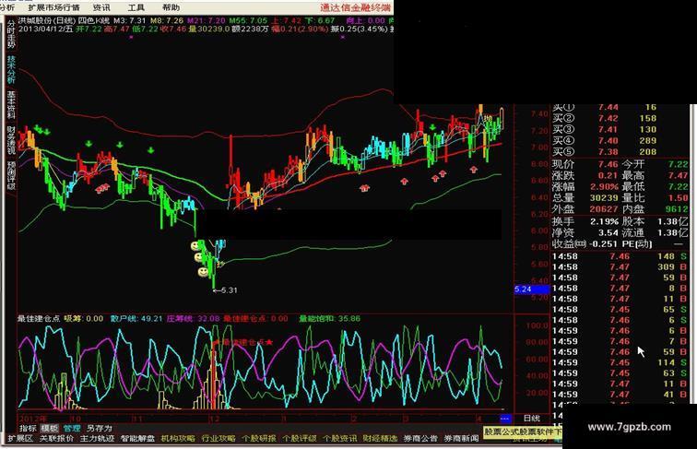Open the 帮助 menu
This screenshot has height=449, width=697.
point(171,7)
